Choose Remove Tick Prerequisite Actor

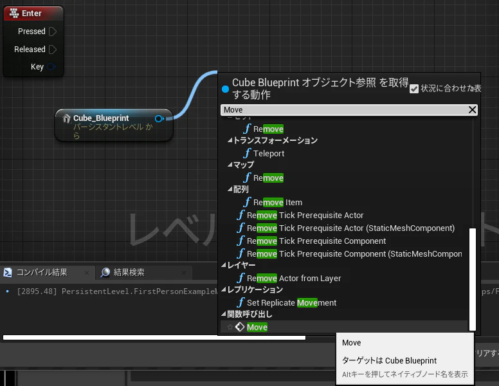click(305, 216)
